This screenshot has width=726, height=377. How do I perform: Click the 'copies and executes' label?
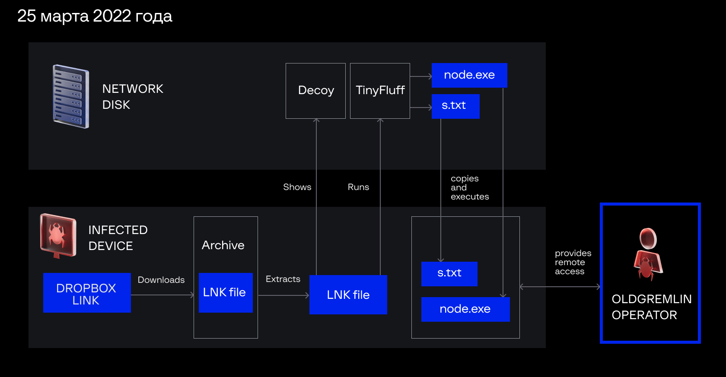[469, 187]
